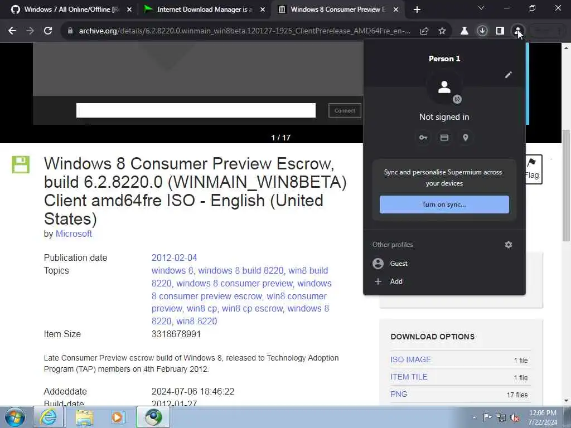Screen dimensions: 571x428
Task: Open publication date 2012-02-04 link
Action: coord(174,257)
